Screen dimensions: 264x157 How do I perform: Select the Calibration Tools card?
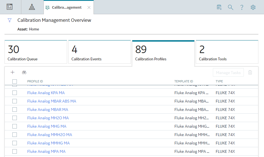tap(227, 52)
